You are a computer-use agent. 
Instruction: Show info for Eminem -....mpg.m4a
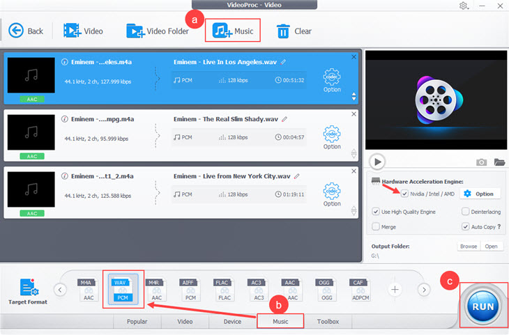click(65, 119)
